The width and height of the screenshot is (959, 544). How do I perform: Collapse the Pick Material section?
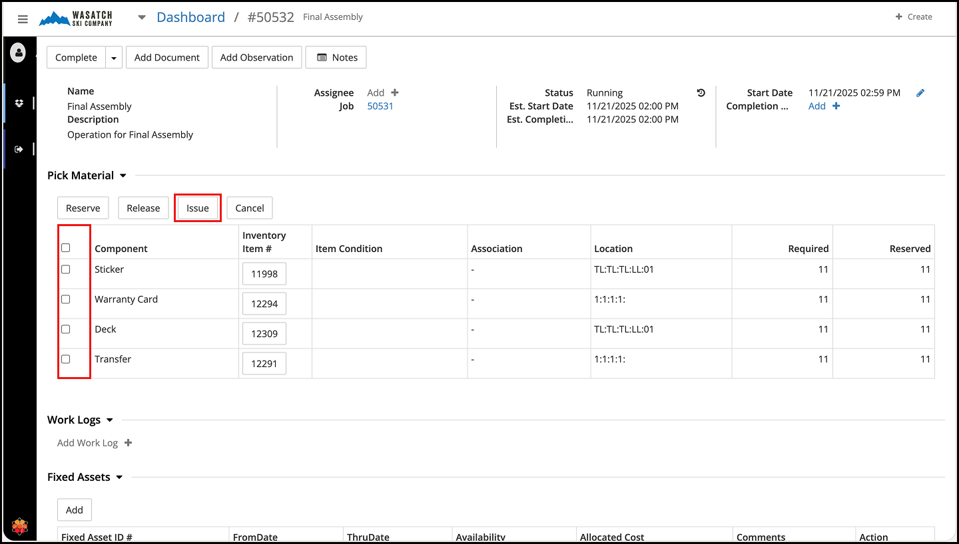point(123,176)
